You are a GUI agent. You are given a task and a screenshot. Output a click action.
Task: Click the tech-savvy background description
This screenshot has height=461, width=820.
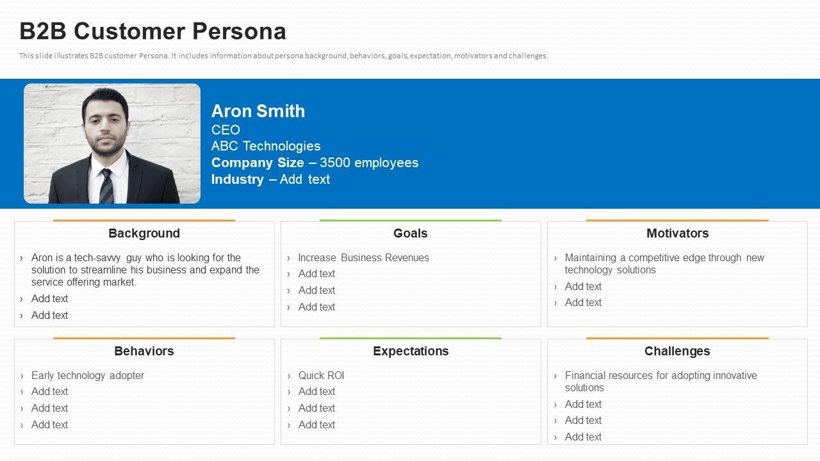click(x=145, y=270)
